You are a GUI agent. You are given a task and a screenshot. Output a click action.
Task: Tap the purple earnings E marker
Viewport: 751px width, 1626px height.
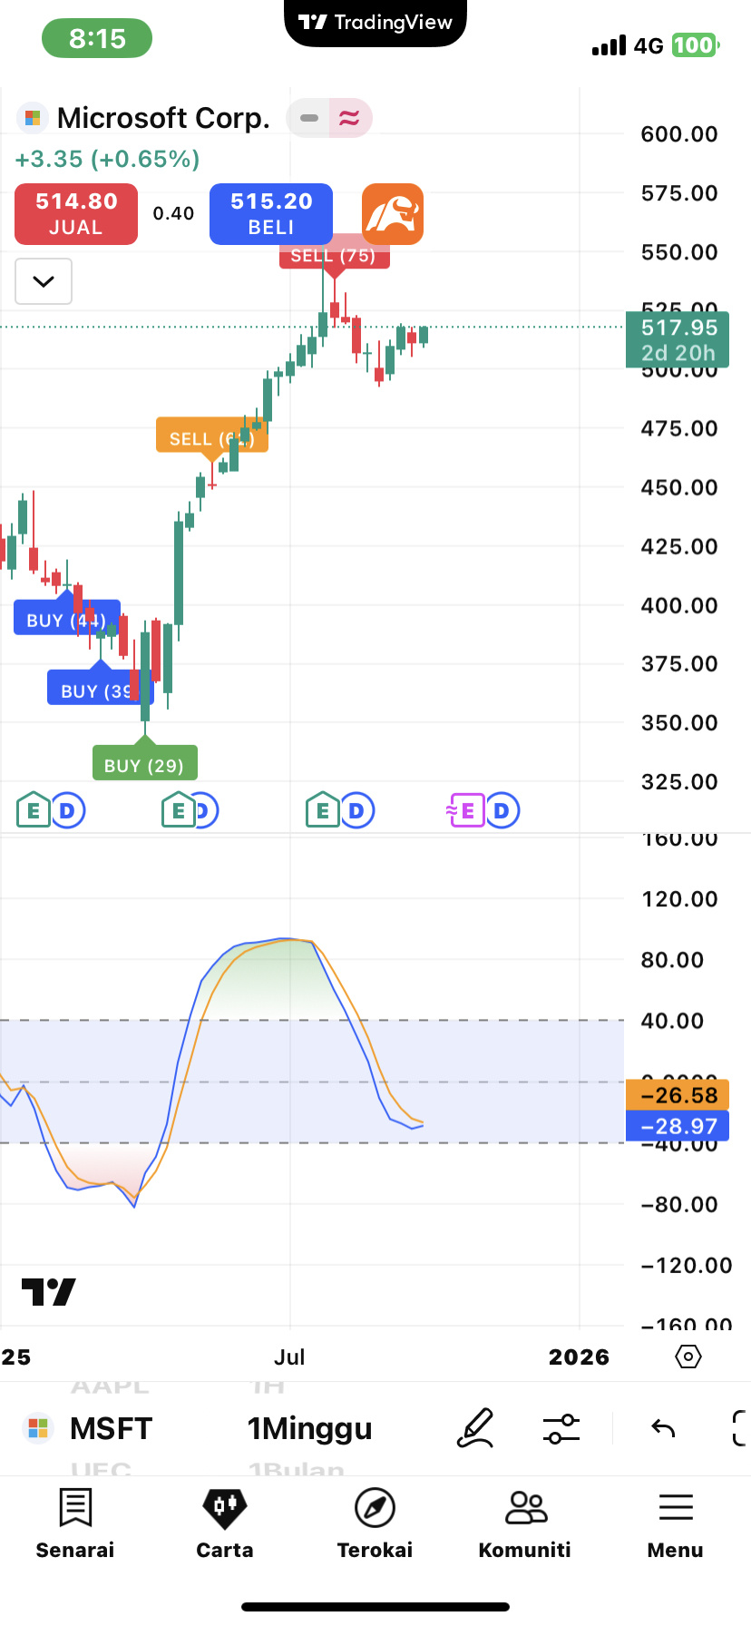click(466, 810)
